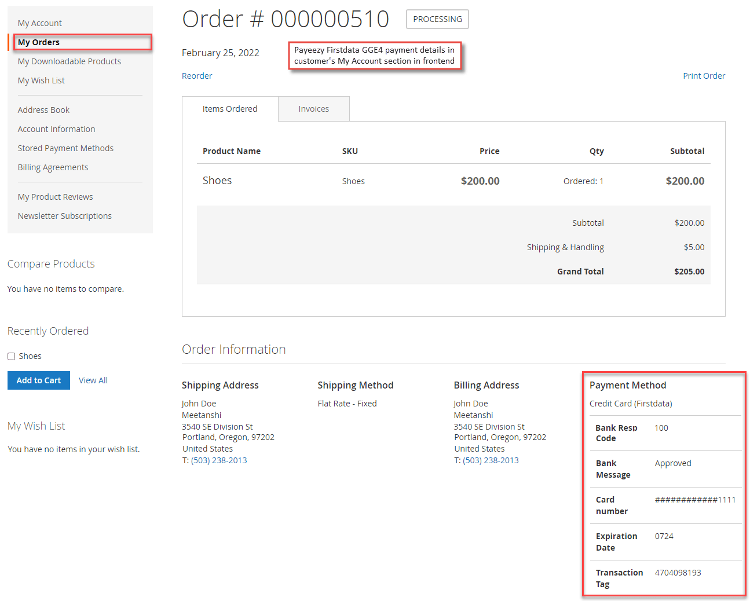Switch to the Invoices tab

313,108
